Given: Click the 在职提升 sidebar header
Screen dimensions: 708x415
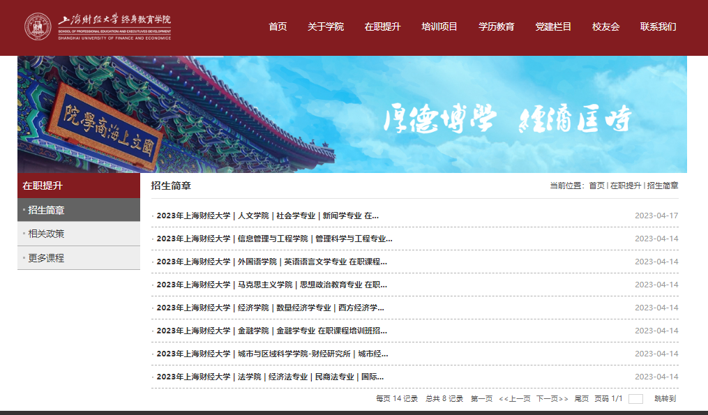Looking at the screenshot, I should click(79, 186).
